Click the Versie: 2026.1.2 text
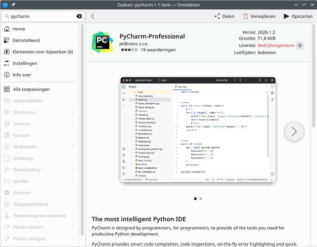Screen dimensions: 317x247 pyautogui.click(x=258, y=32)
